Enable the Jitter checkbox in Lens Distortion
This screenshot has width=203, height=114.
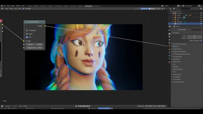(27, 34)
